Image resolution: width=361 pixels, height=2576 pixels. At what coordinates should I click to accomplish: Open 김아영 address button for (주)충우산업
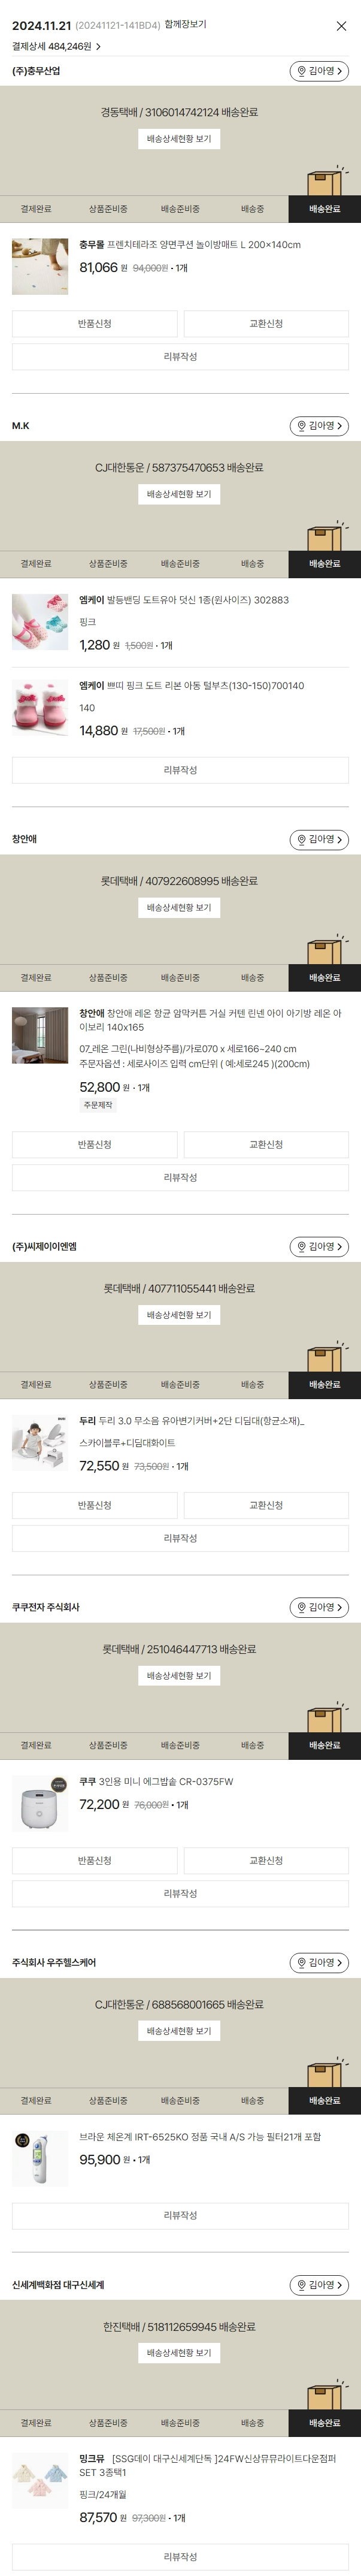click(x=319, y=71)
